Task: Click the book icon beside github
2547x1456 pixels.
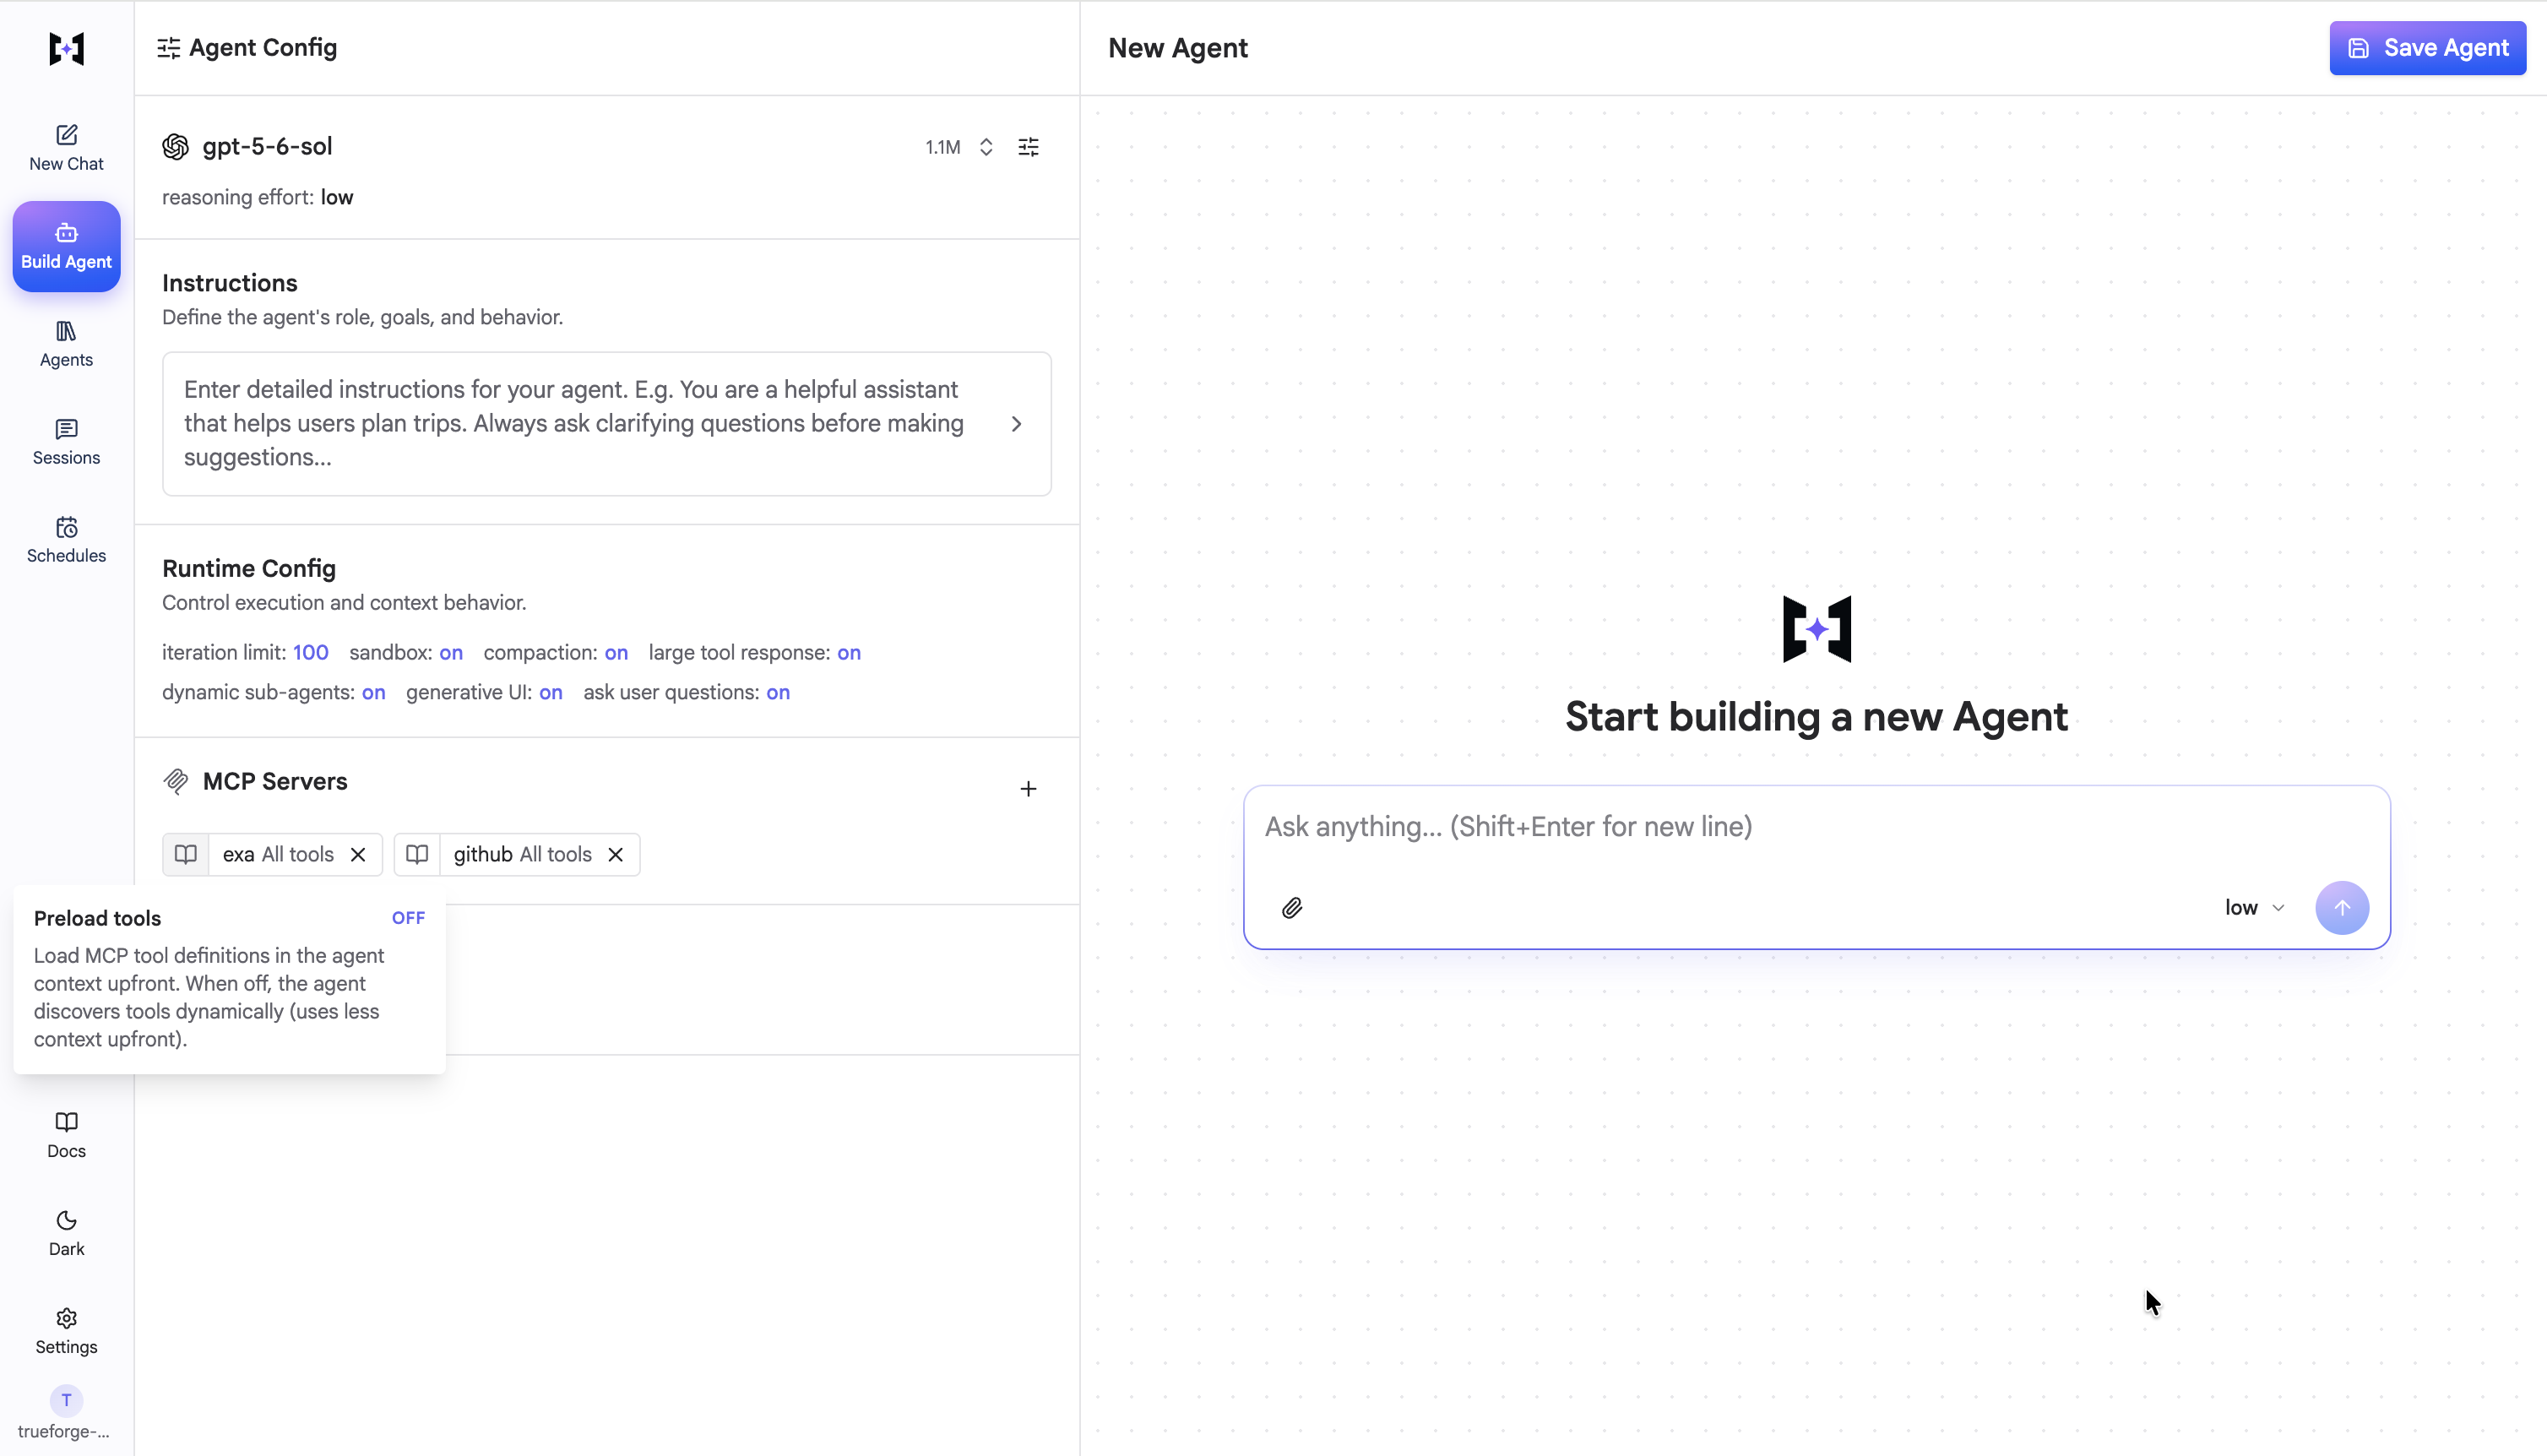Action: point(418,854)
